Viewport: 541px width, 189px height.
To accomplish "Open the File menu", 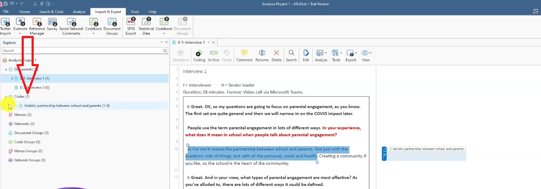I will pos(6,12).
